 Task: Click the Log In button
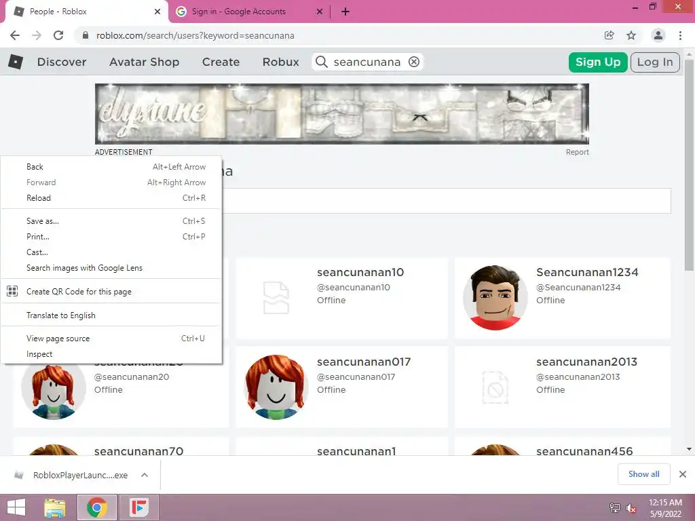click(x=655, y=62)
